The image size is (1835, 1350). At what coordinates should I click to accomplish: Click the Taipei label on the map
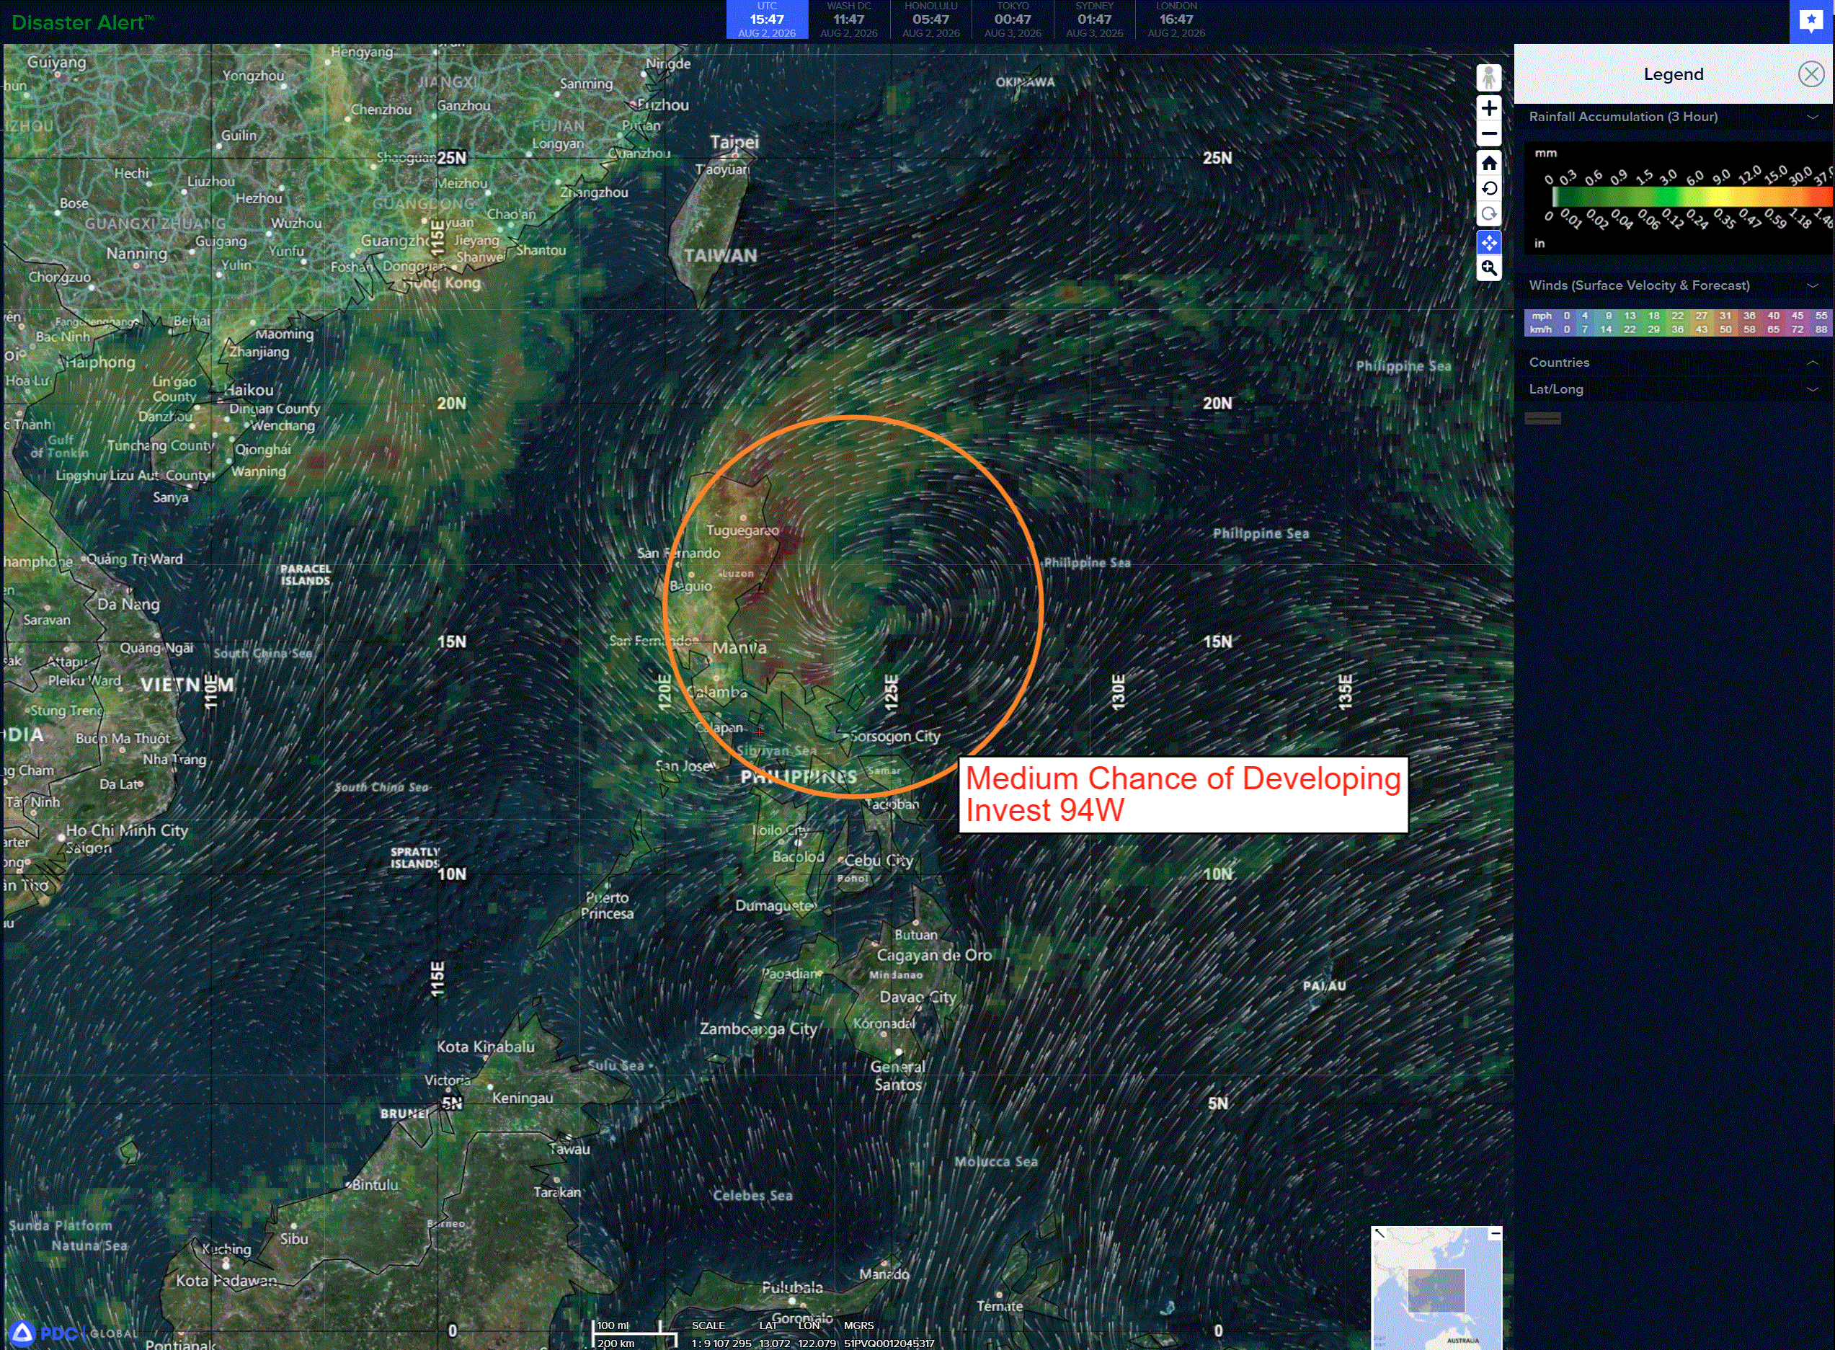pyautogui.click(x=734, y=142)
